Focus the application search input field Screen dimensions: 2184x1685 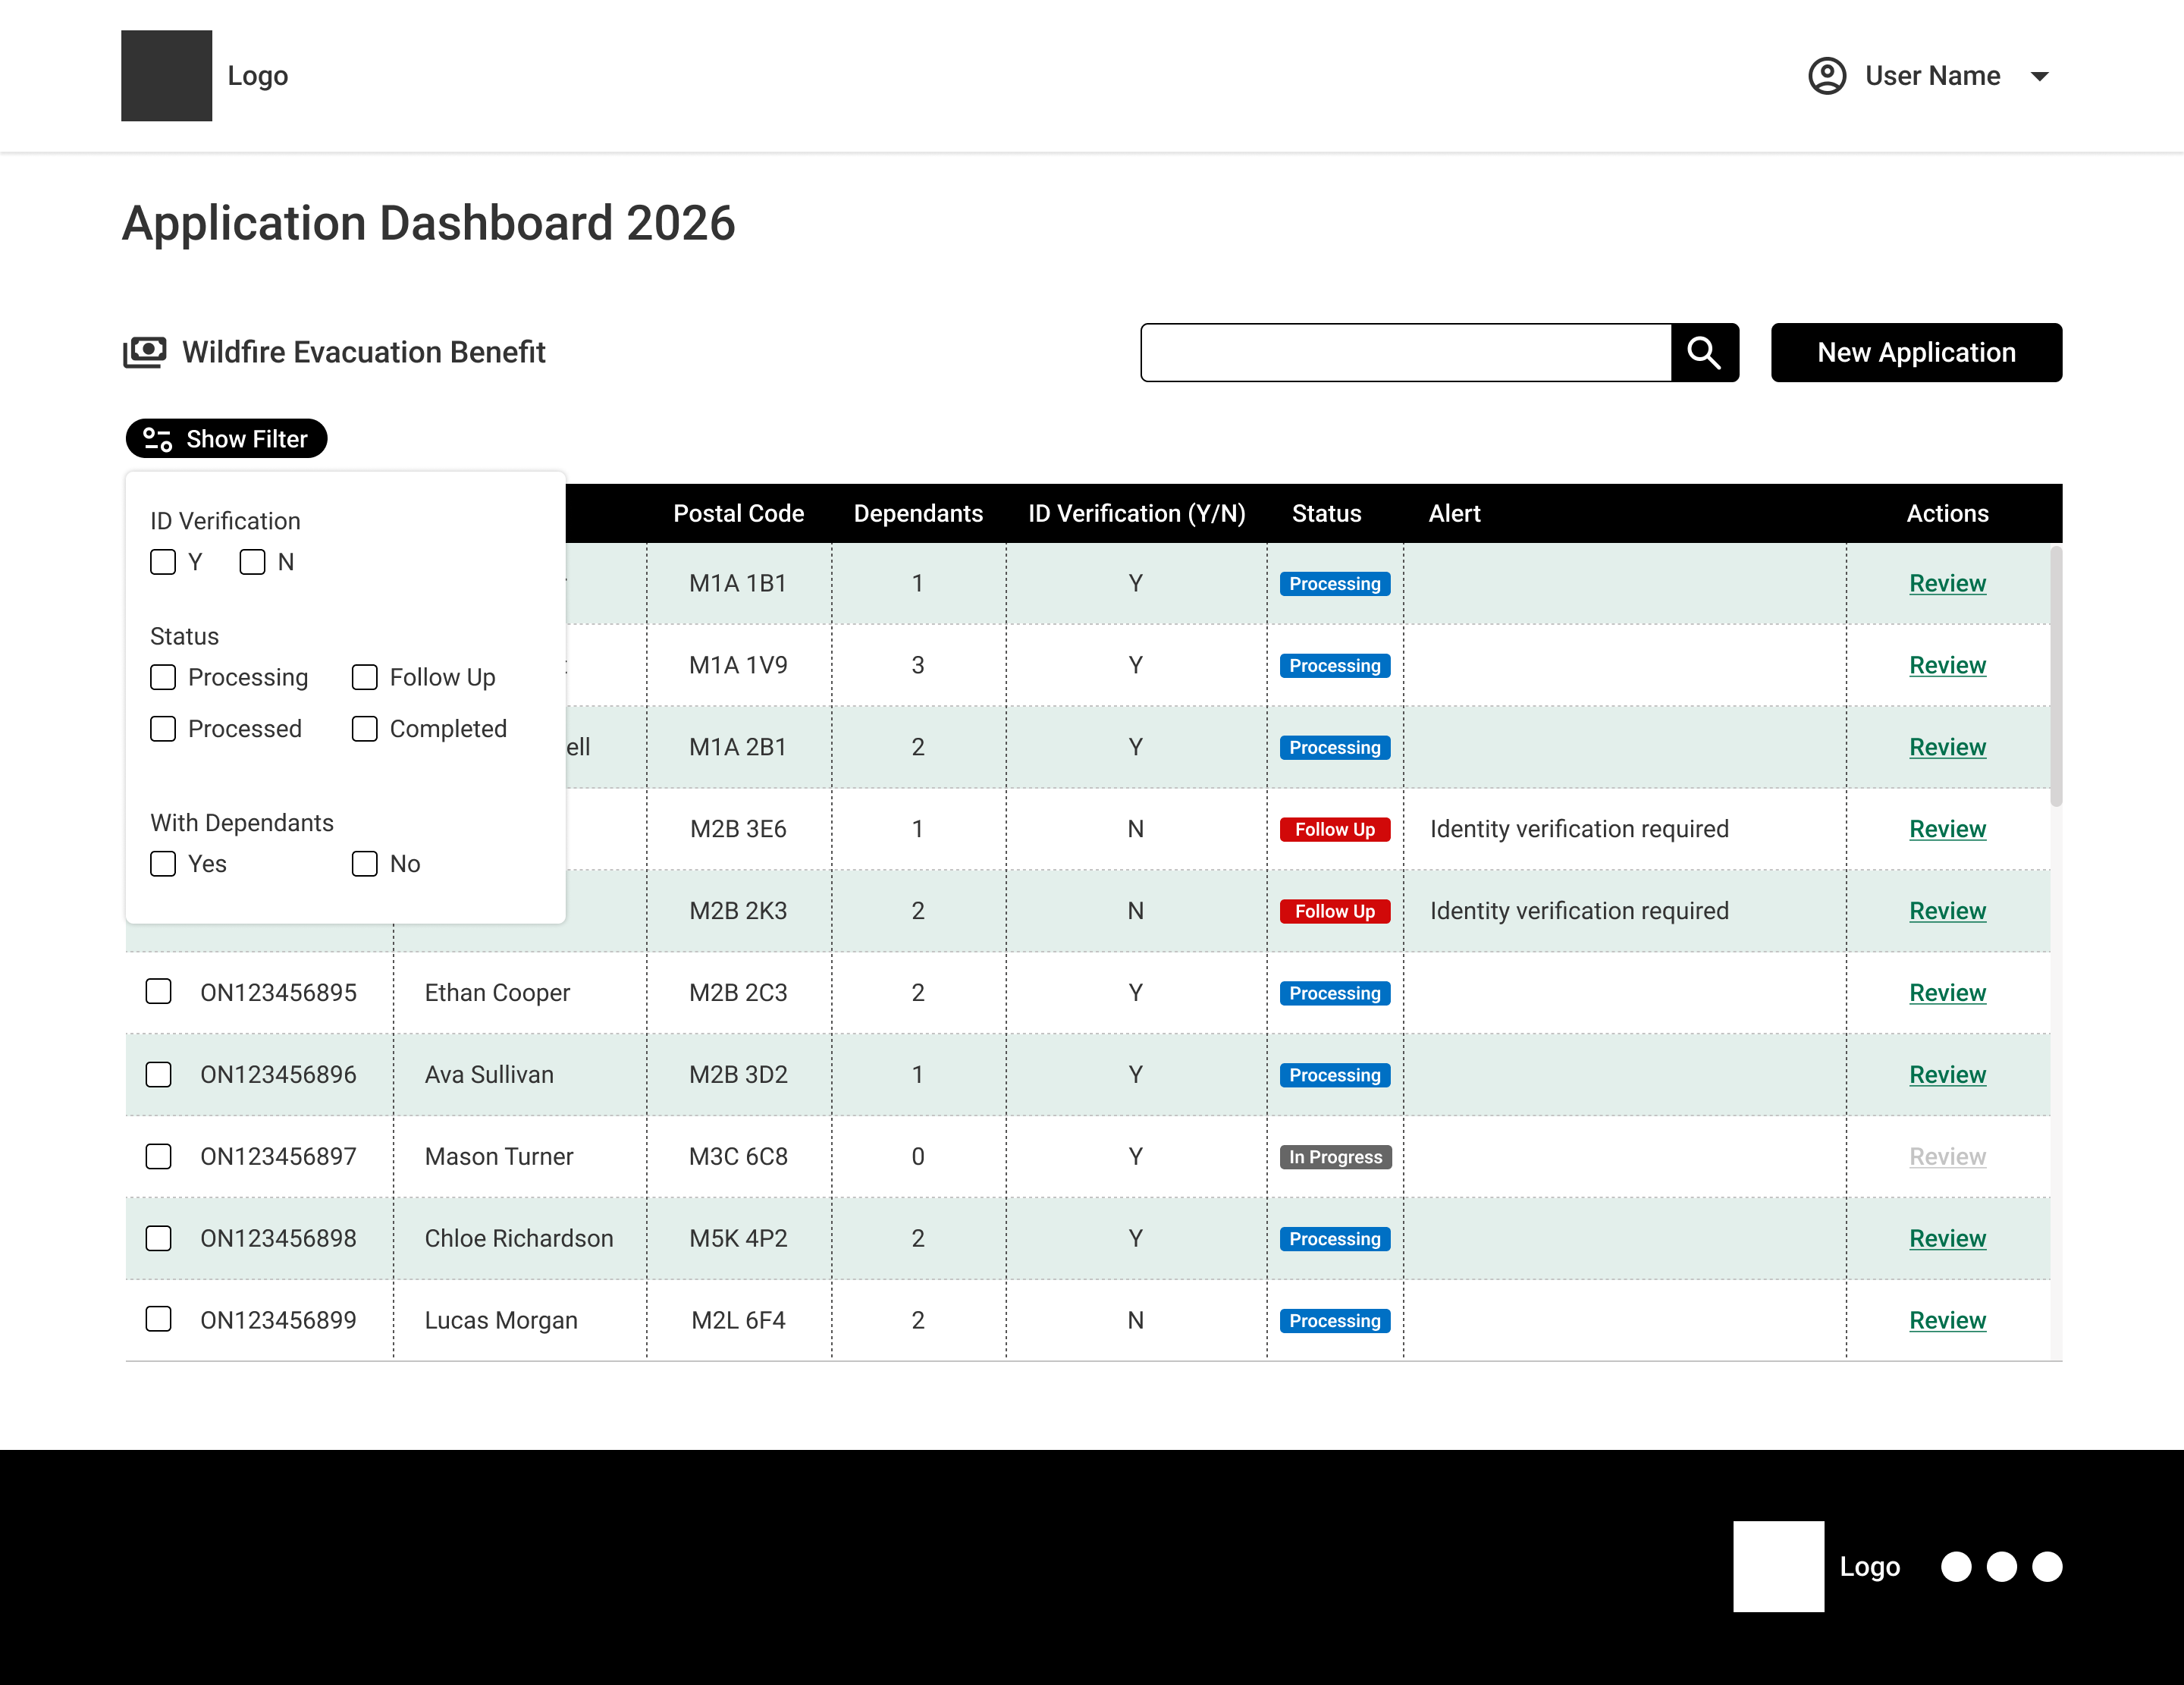pyautogui.click(x=1406, y=353)
